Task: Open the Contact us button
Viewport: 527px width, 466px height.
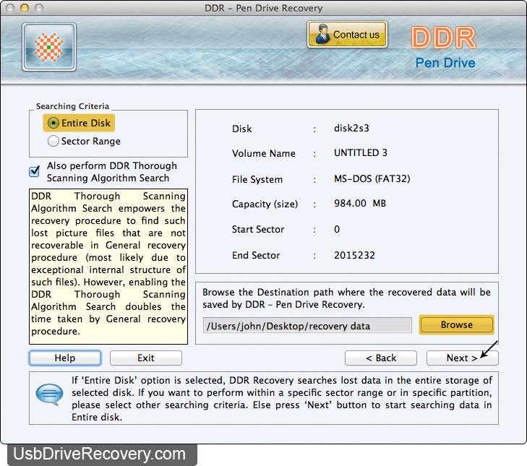Action: pos(347,35)
